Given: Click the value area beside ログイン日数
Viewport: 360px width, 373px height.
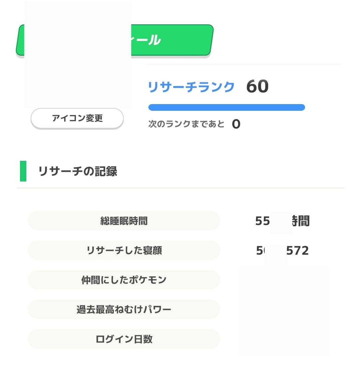Looking at the screenshot, I should click(x=284, y=339).
